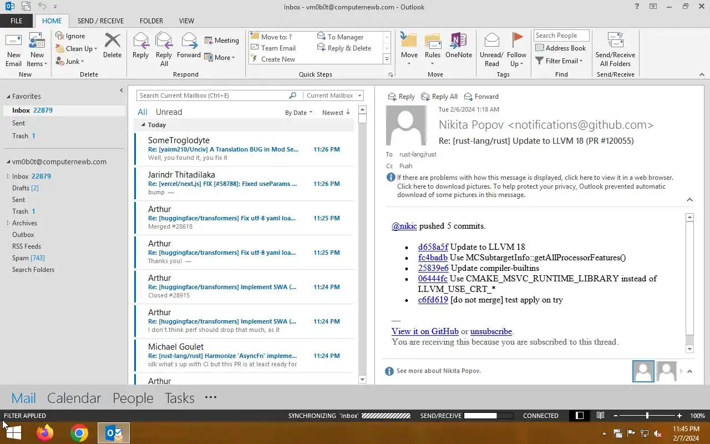
Task: Open the New Items menu
Action: (x=37, y=50)
